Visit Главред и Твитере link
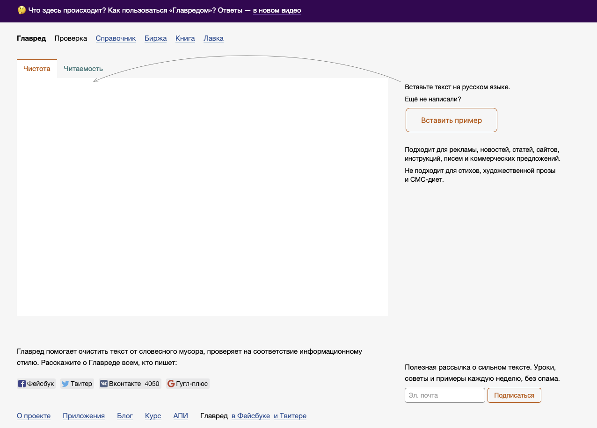 [290, 416]
